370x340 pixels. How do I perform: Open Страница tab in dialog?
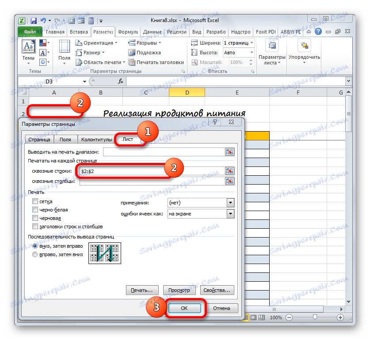point(39,140)
